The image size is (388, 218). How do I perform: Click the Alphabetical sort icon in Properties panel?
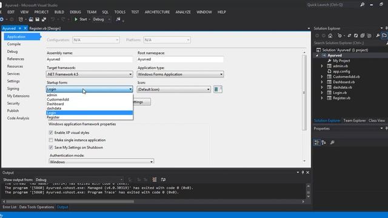click(324, 142)
